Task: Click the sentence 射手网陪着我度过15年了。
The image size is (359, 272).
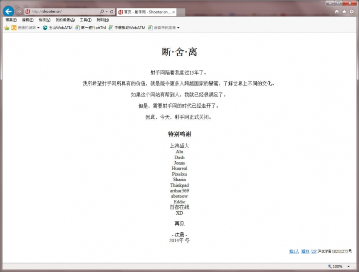Action: (x=179, y=73)
